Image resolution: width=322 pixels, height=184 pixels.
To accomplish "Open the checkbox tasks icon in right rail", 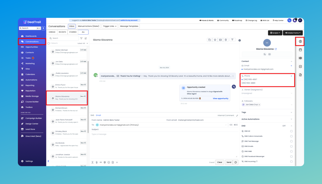I will (300, 66).
